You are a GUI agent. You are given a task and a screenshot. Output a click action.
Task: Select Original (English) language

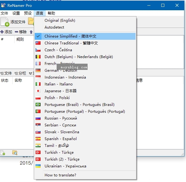pos(85,20)
